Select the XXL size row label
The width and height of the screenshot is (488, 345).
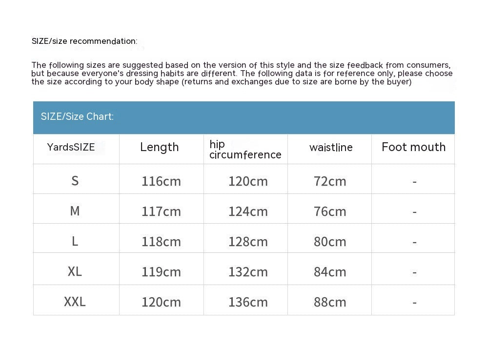[x=75, y=302]
